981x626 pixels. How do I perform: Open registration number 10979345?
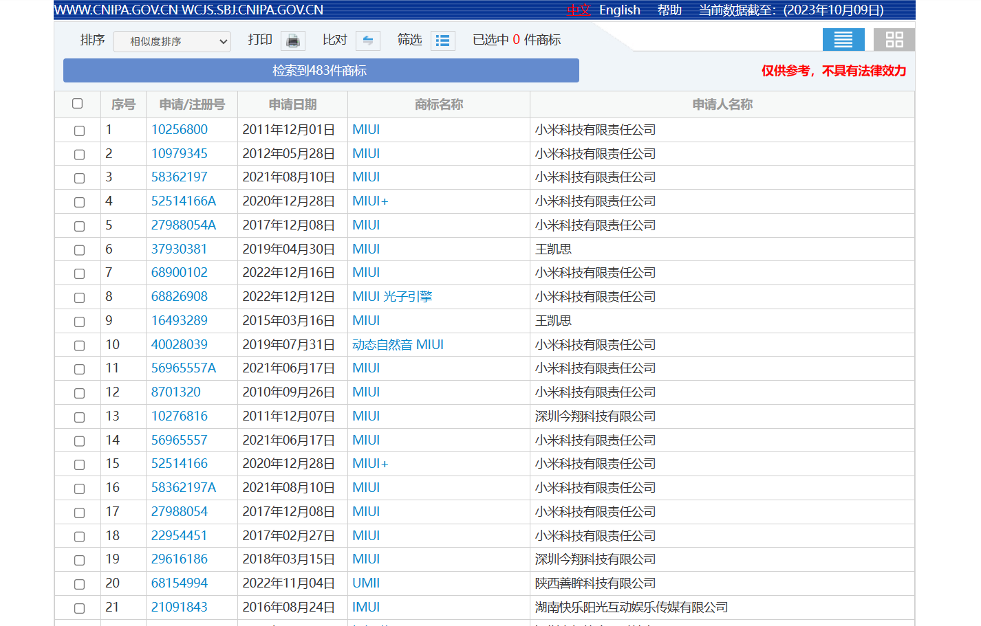[180, 154]
